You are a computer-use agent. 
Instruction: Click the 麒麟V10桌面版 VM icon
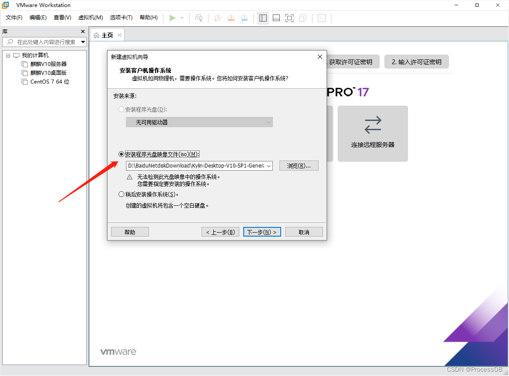tap(25, 73)
